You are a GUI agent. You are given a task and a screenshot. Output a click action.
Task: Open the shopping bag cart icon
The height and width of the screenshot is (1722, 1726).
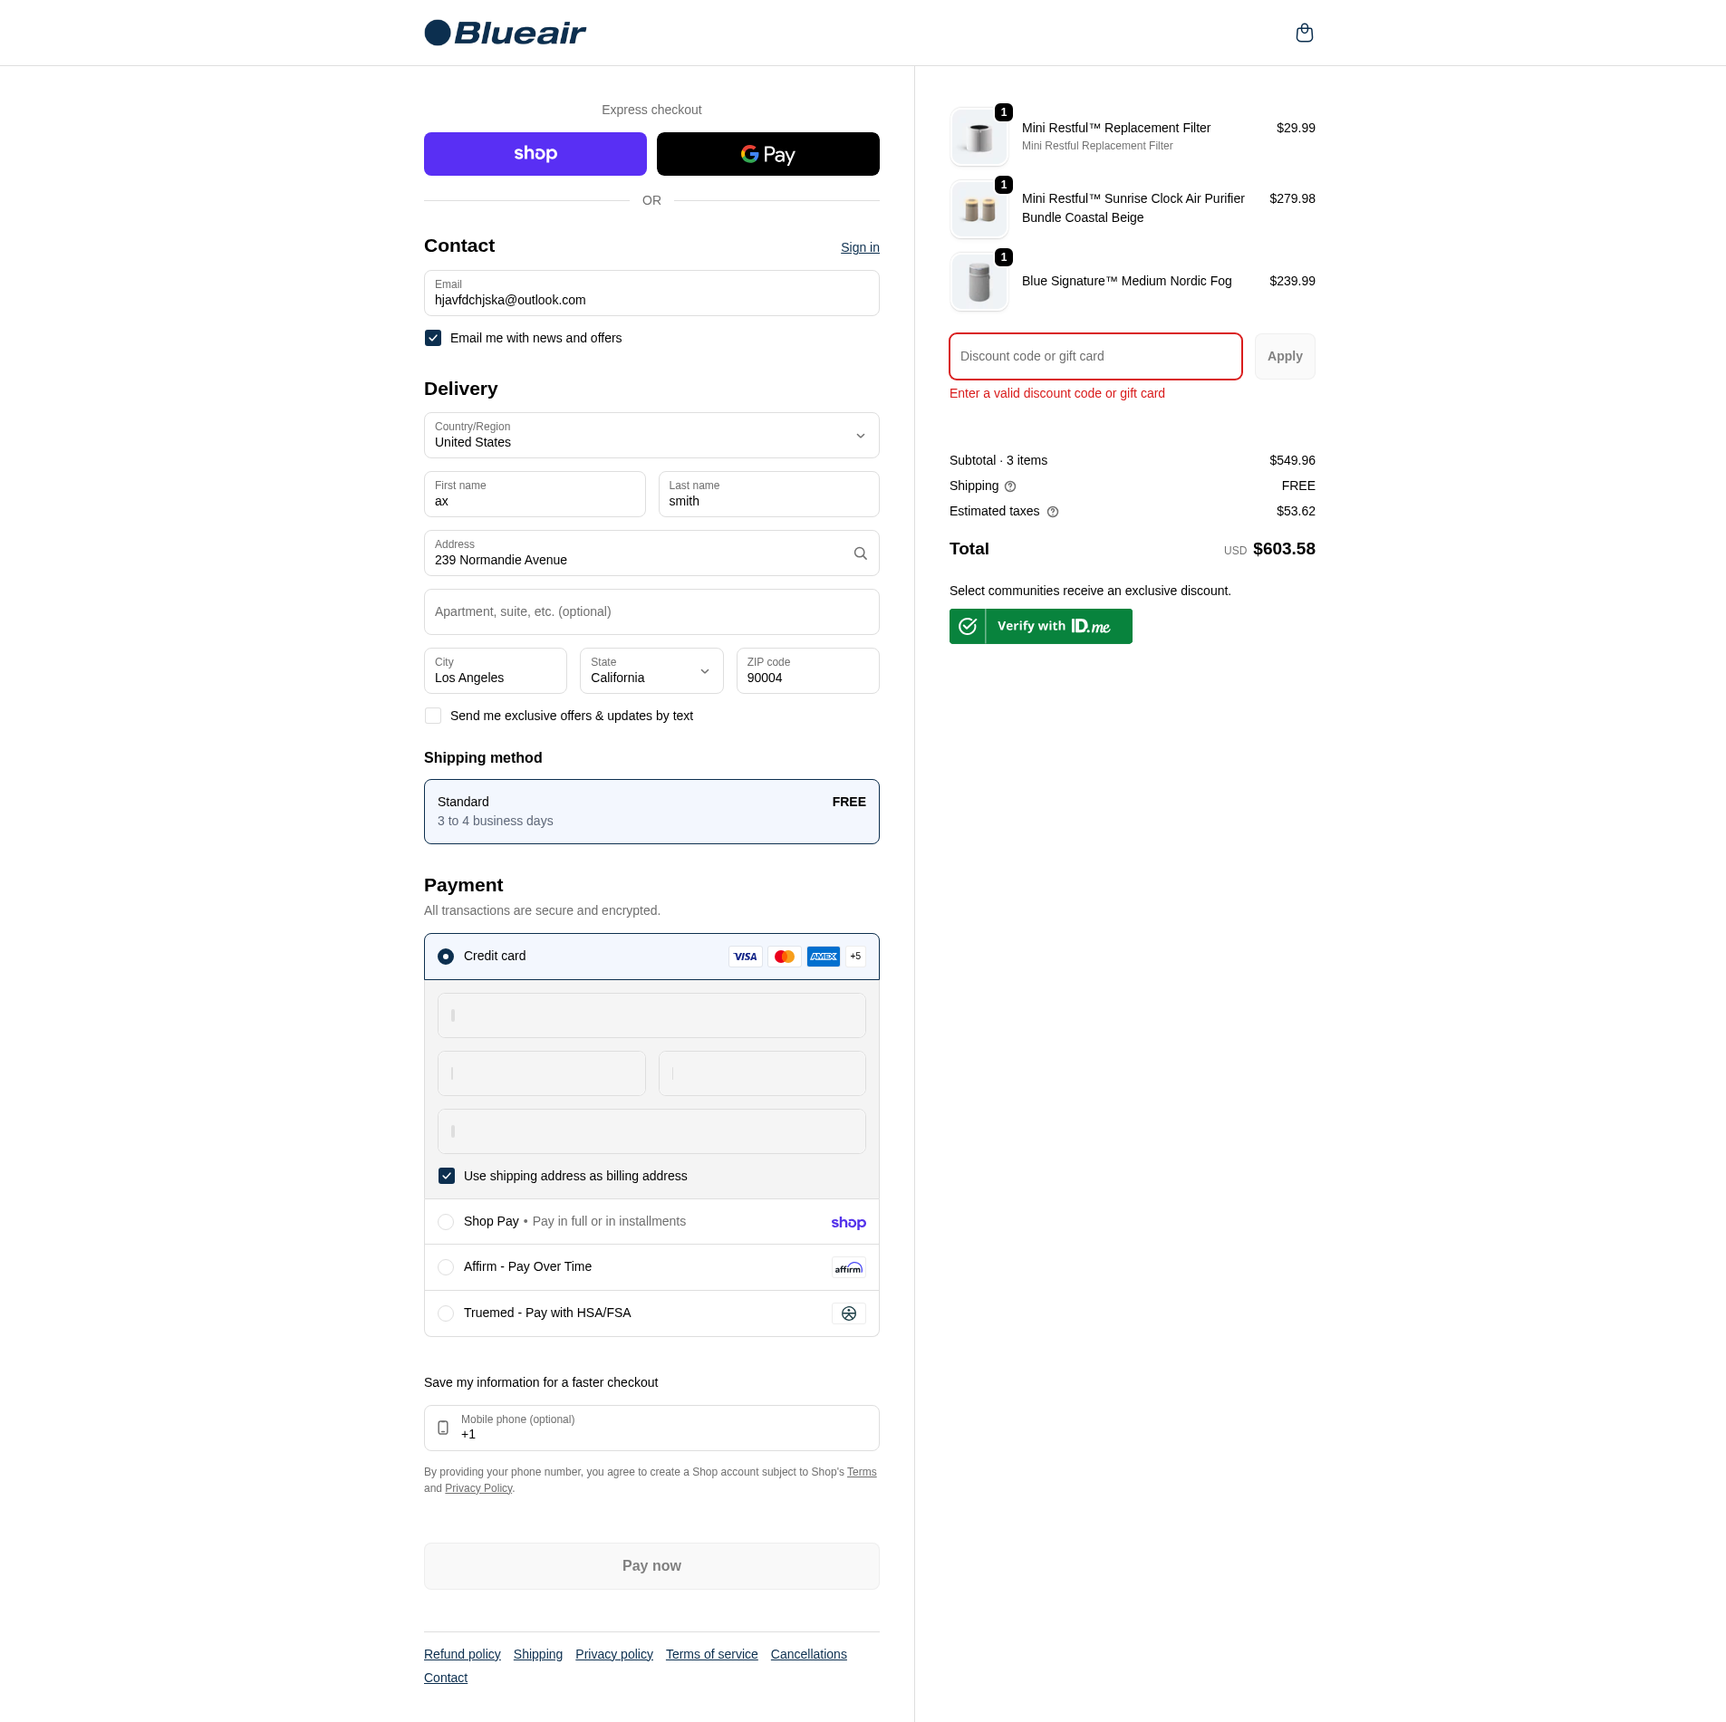[x=1304, y=34]
